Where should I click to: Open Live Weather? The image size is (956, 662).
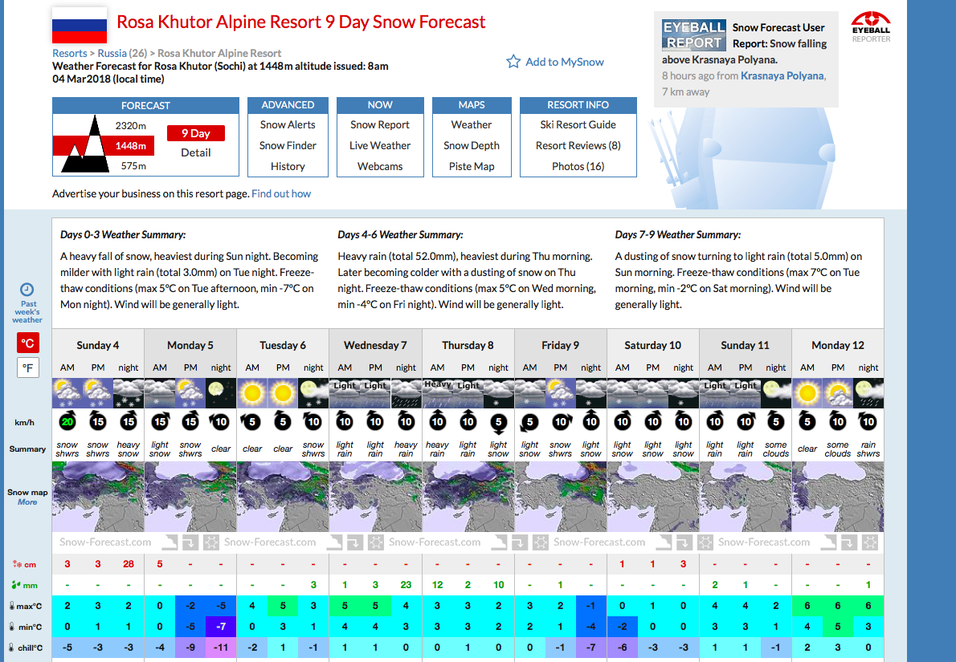pos(380,145)
